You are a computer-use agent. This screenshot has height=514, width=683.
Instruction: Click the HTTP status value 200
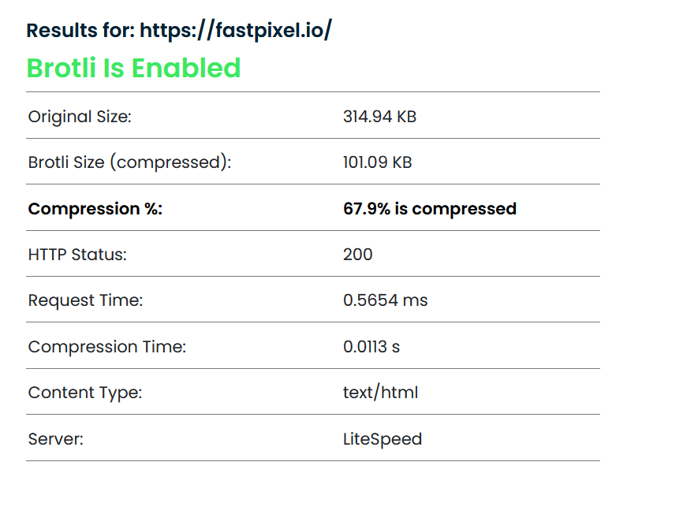click(358, 255)
